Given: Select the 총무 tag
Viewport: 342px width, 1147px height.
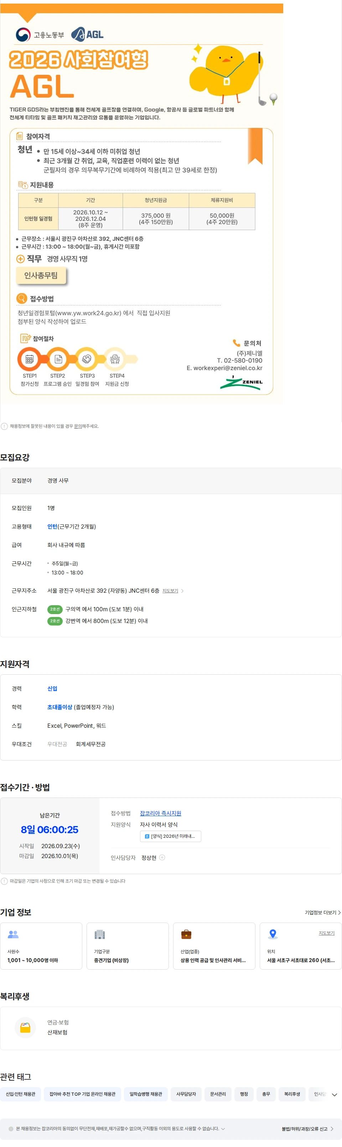Looking at the screenshot, I should pos(266,1094).
